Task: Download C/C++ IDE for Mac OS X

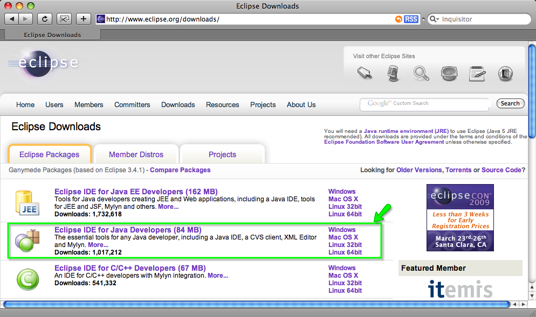Action: pyautogui.click(x=343, y=276)
